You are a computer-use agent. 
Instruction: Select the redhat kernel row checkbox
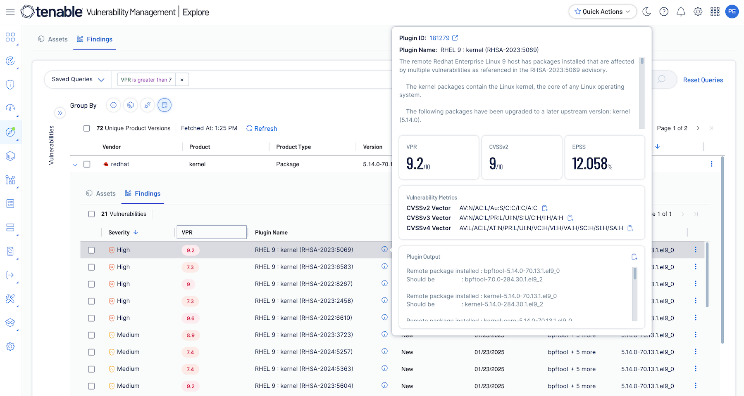coord(87,164)
